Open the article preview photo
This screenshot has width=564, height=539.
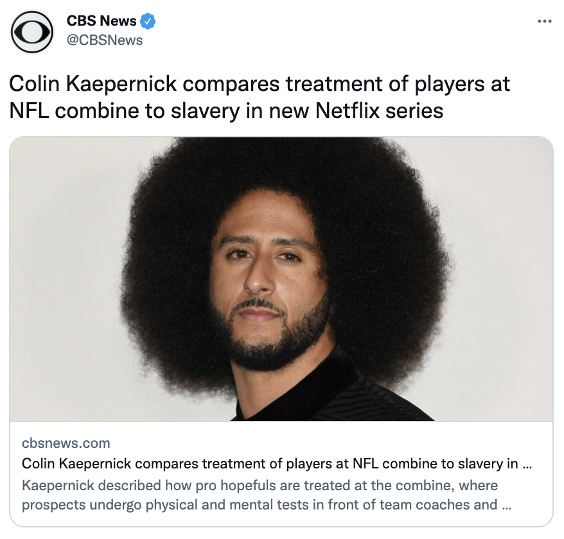(281, 279)
